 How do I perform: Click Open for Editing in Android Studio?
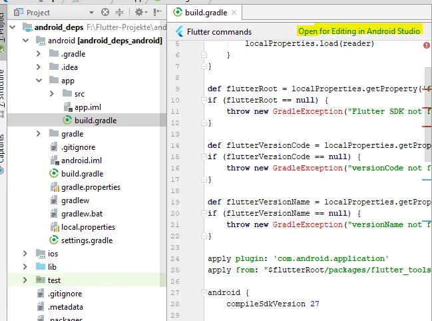(359, 31)
